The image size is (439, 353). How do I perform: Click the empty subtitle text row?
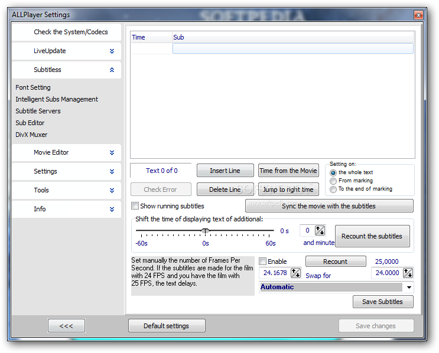point(293,48)
